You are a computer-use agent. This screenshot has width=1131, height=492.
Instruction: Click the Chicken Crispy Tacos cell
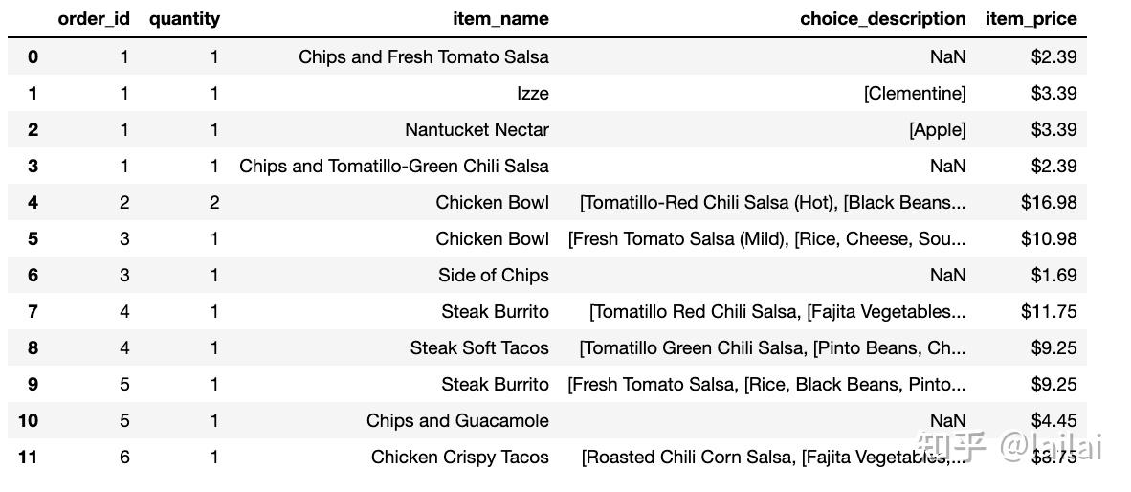(x=460, y=457)
